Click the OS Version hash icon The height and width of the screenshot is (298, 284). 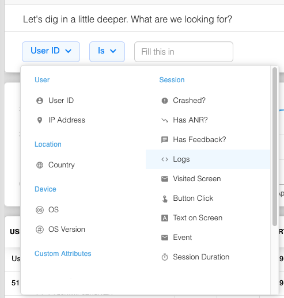[x=40, y=230]
